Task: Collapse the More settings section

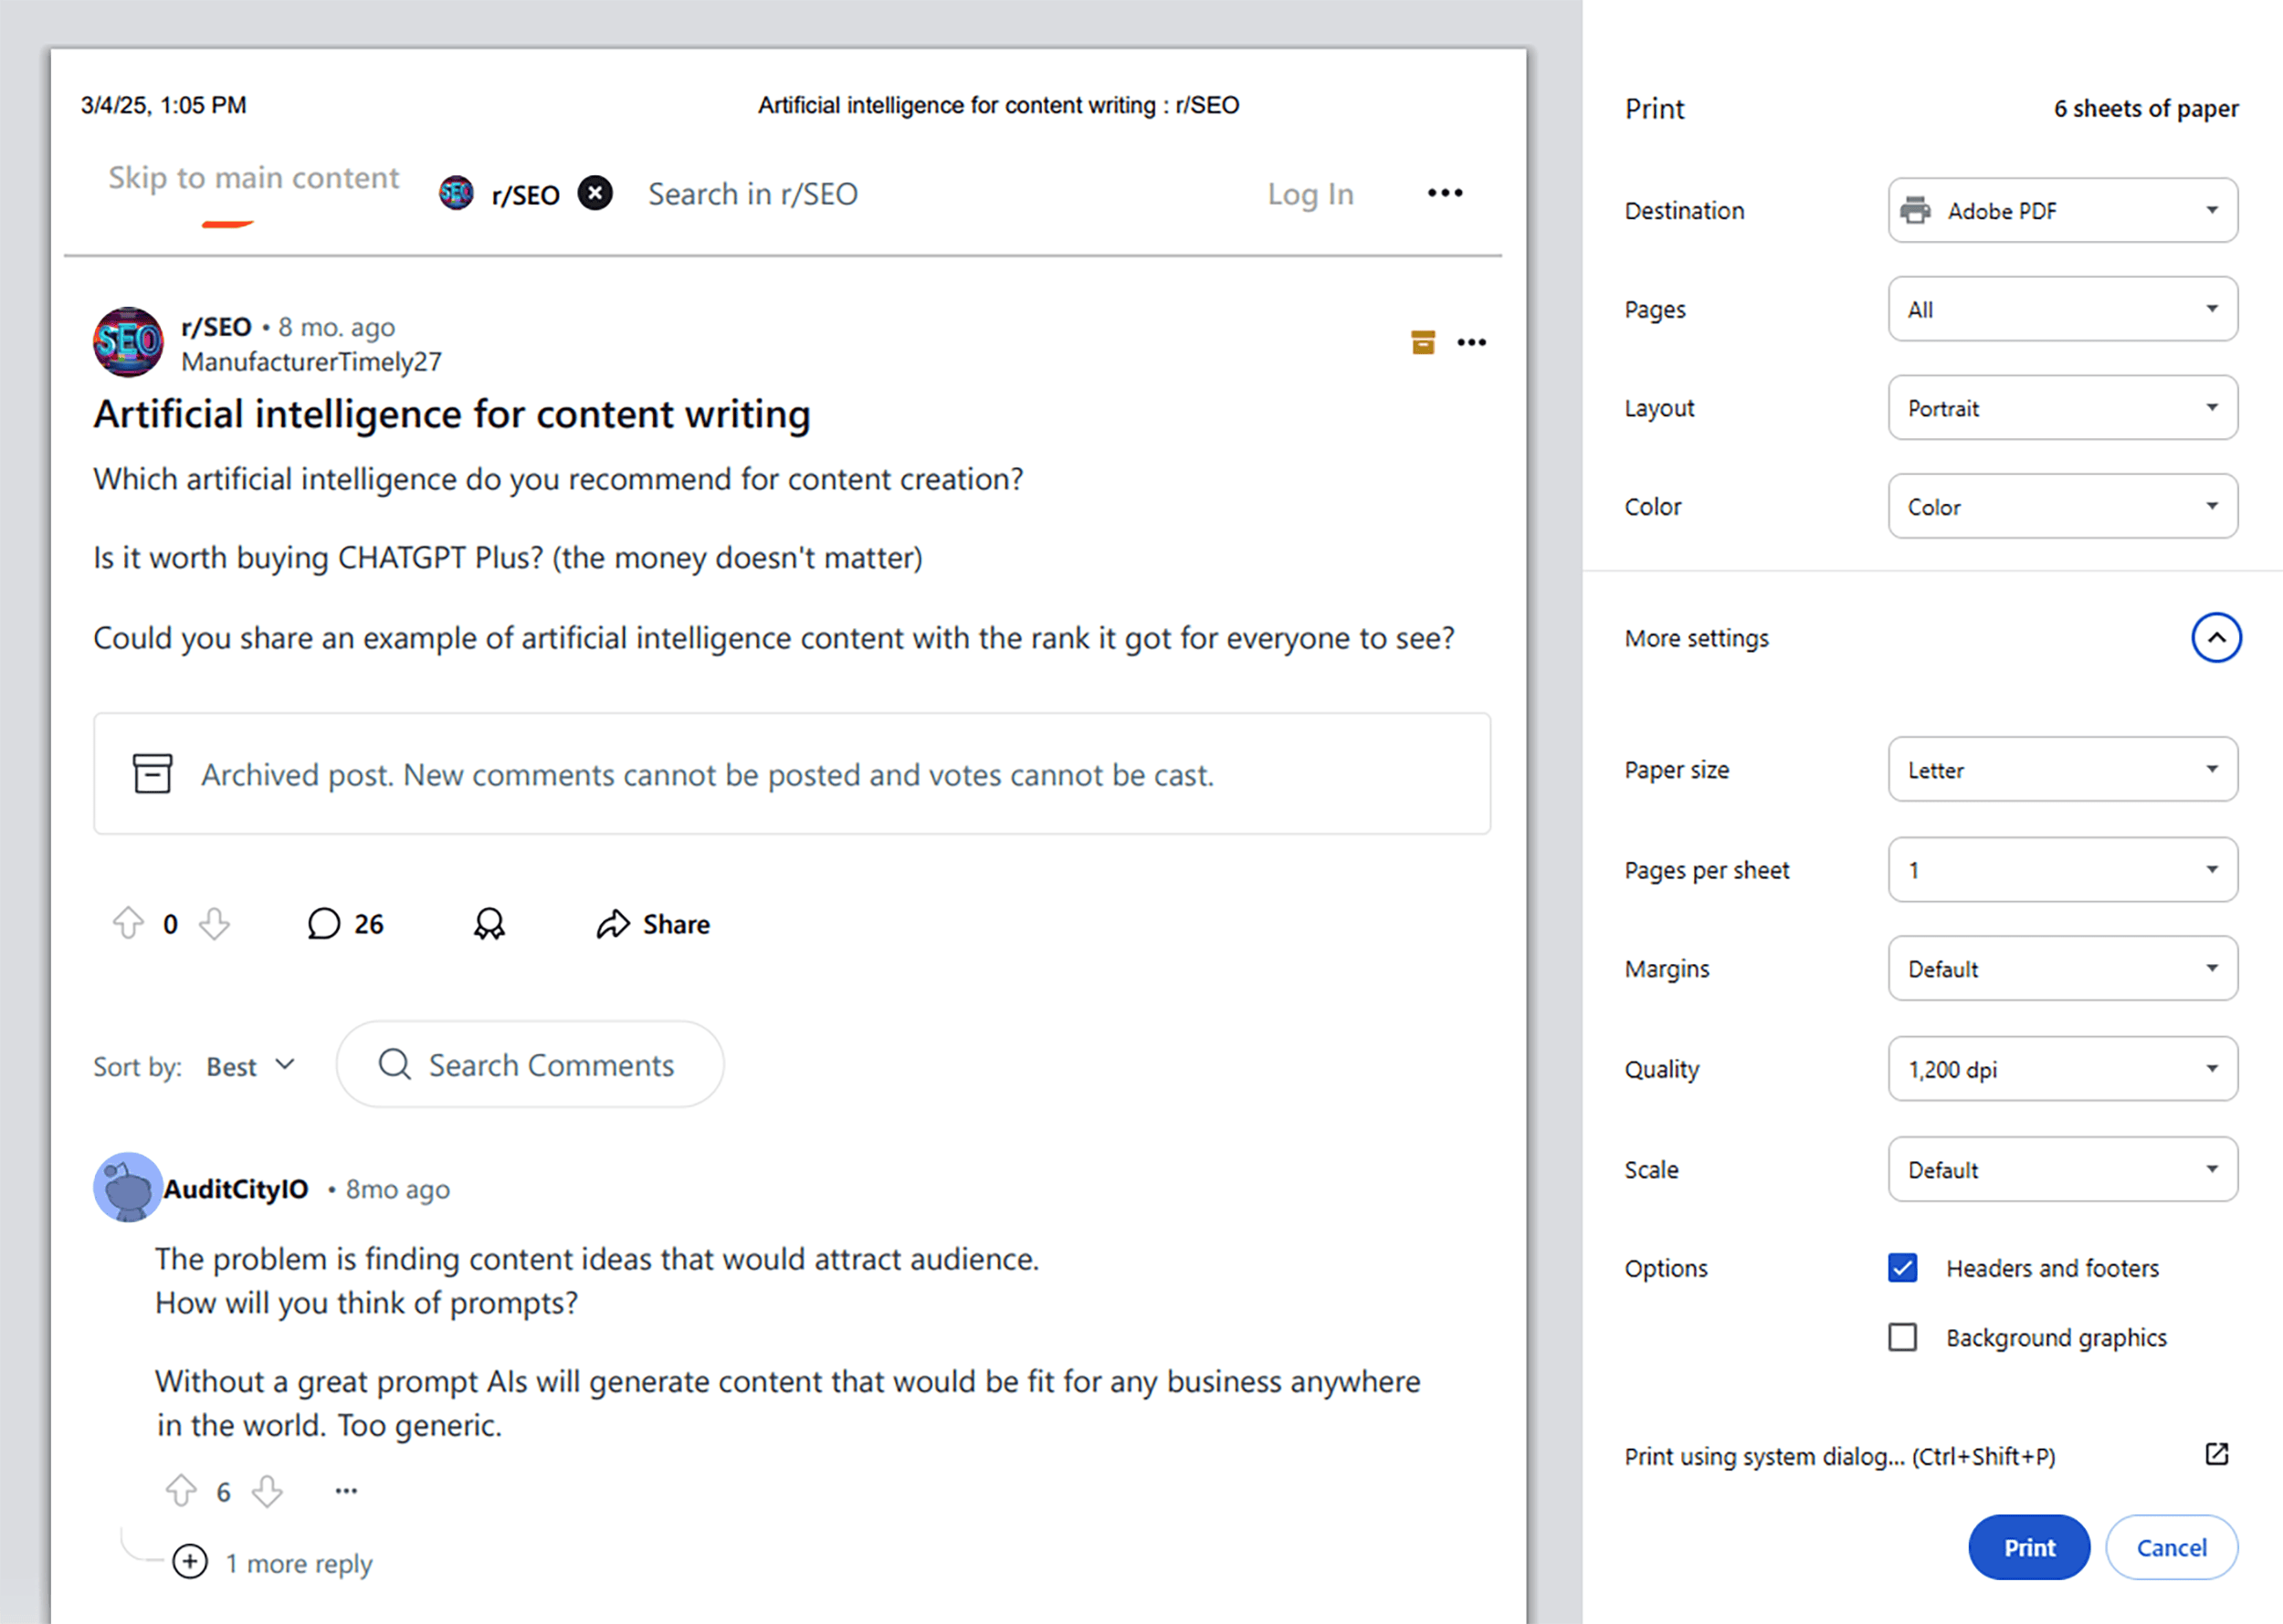Action: coord(2217,637)
